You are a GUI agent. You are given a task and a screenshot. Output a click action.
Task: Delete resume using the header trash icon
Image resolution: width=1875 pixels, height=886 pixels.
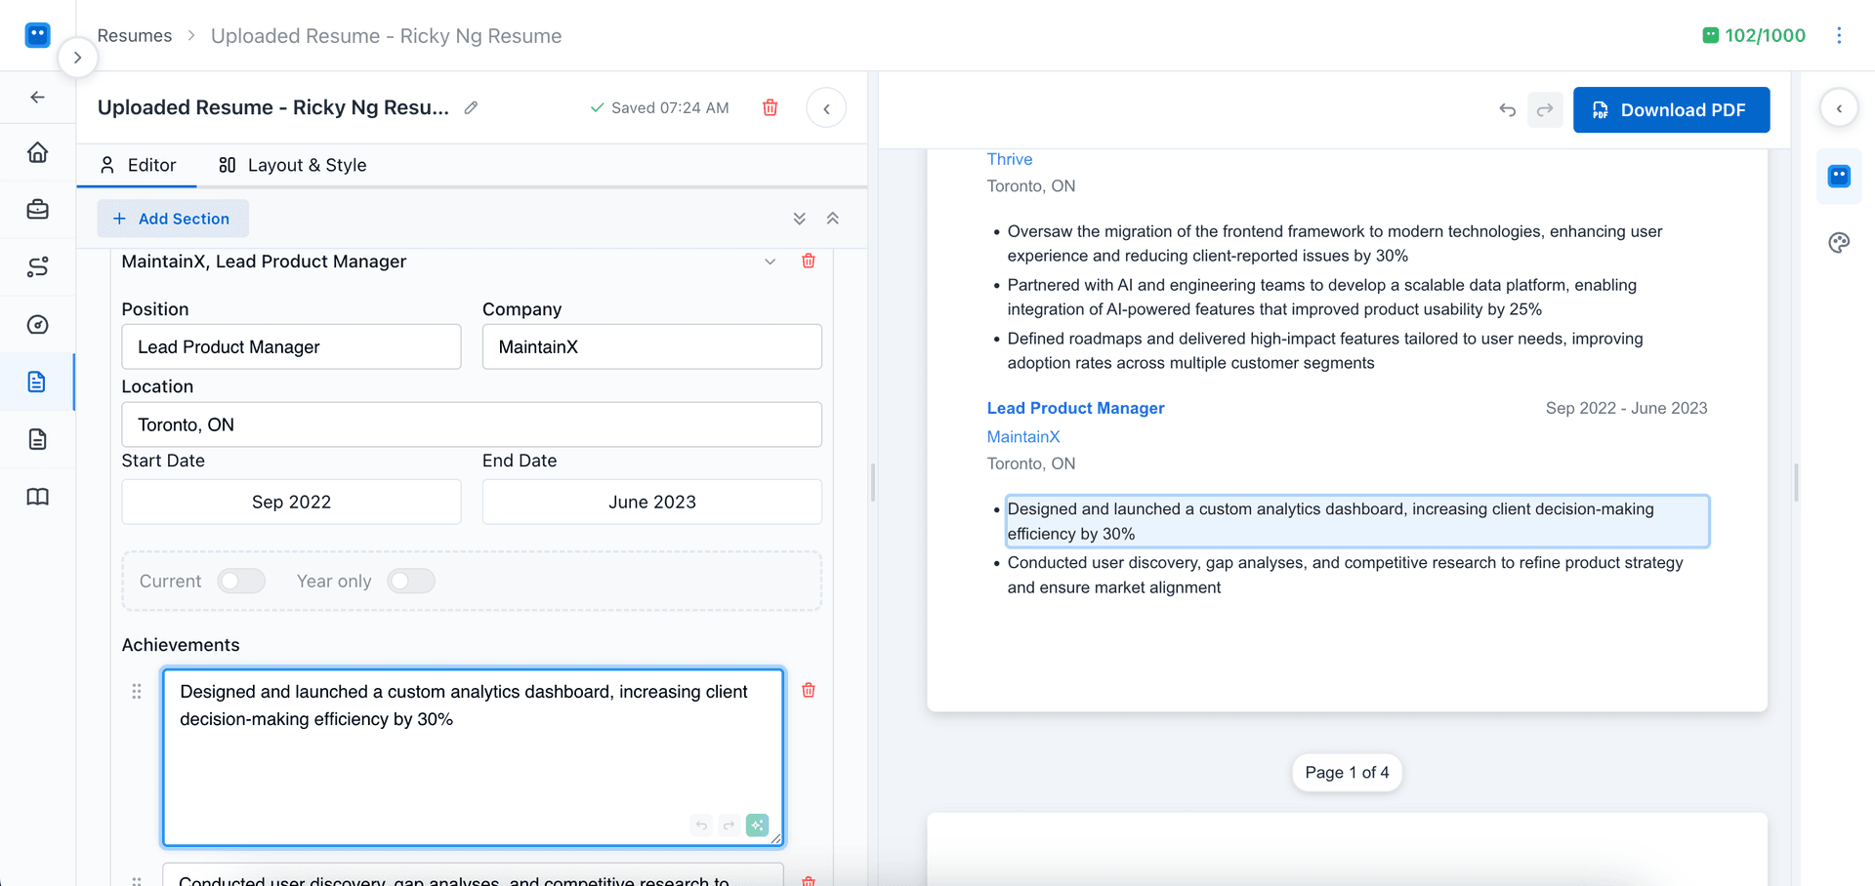[770, 108]
